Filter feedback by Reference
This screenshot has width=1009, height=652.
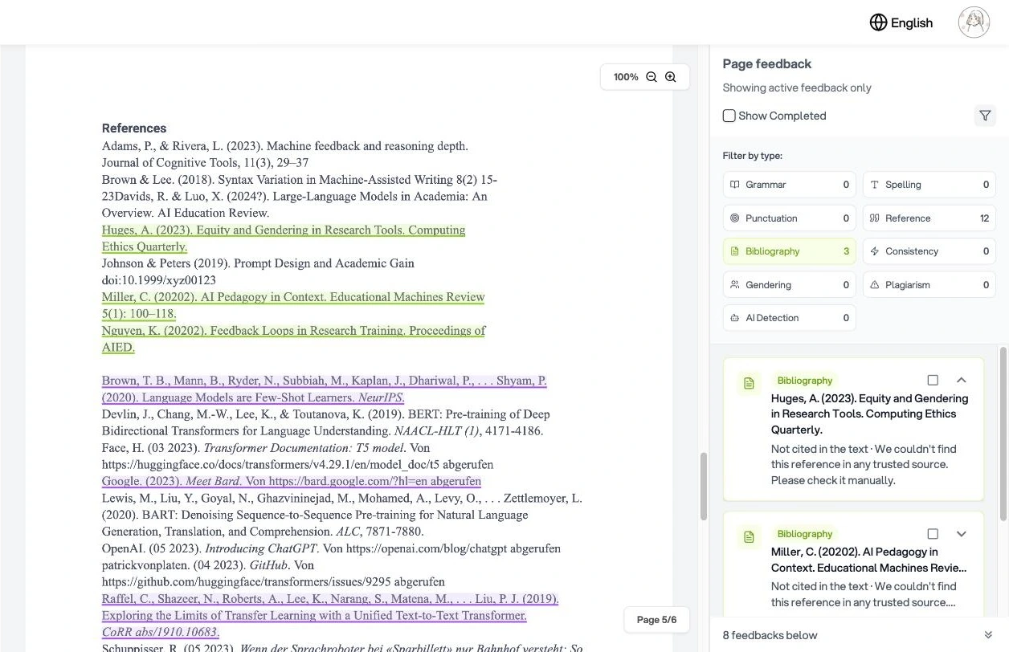[929, 218]
